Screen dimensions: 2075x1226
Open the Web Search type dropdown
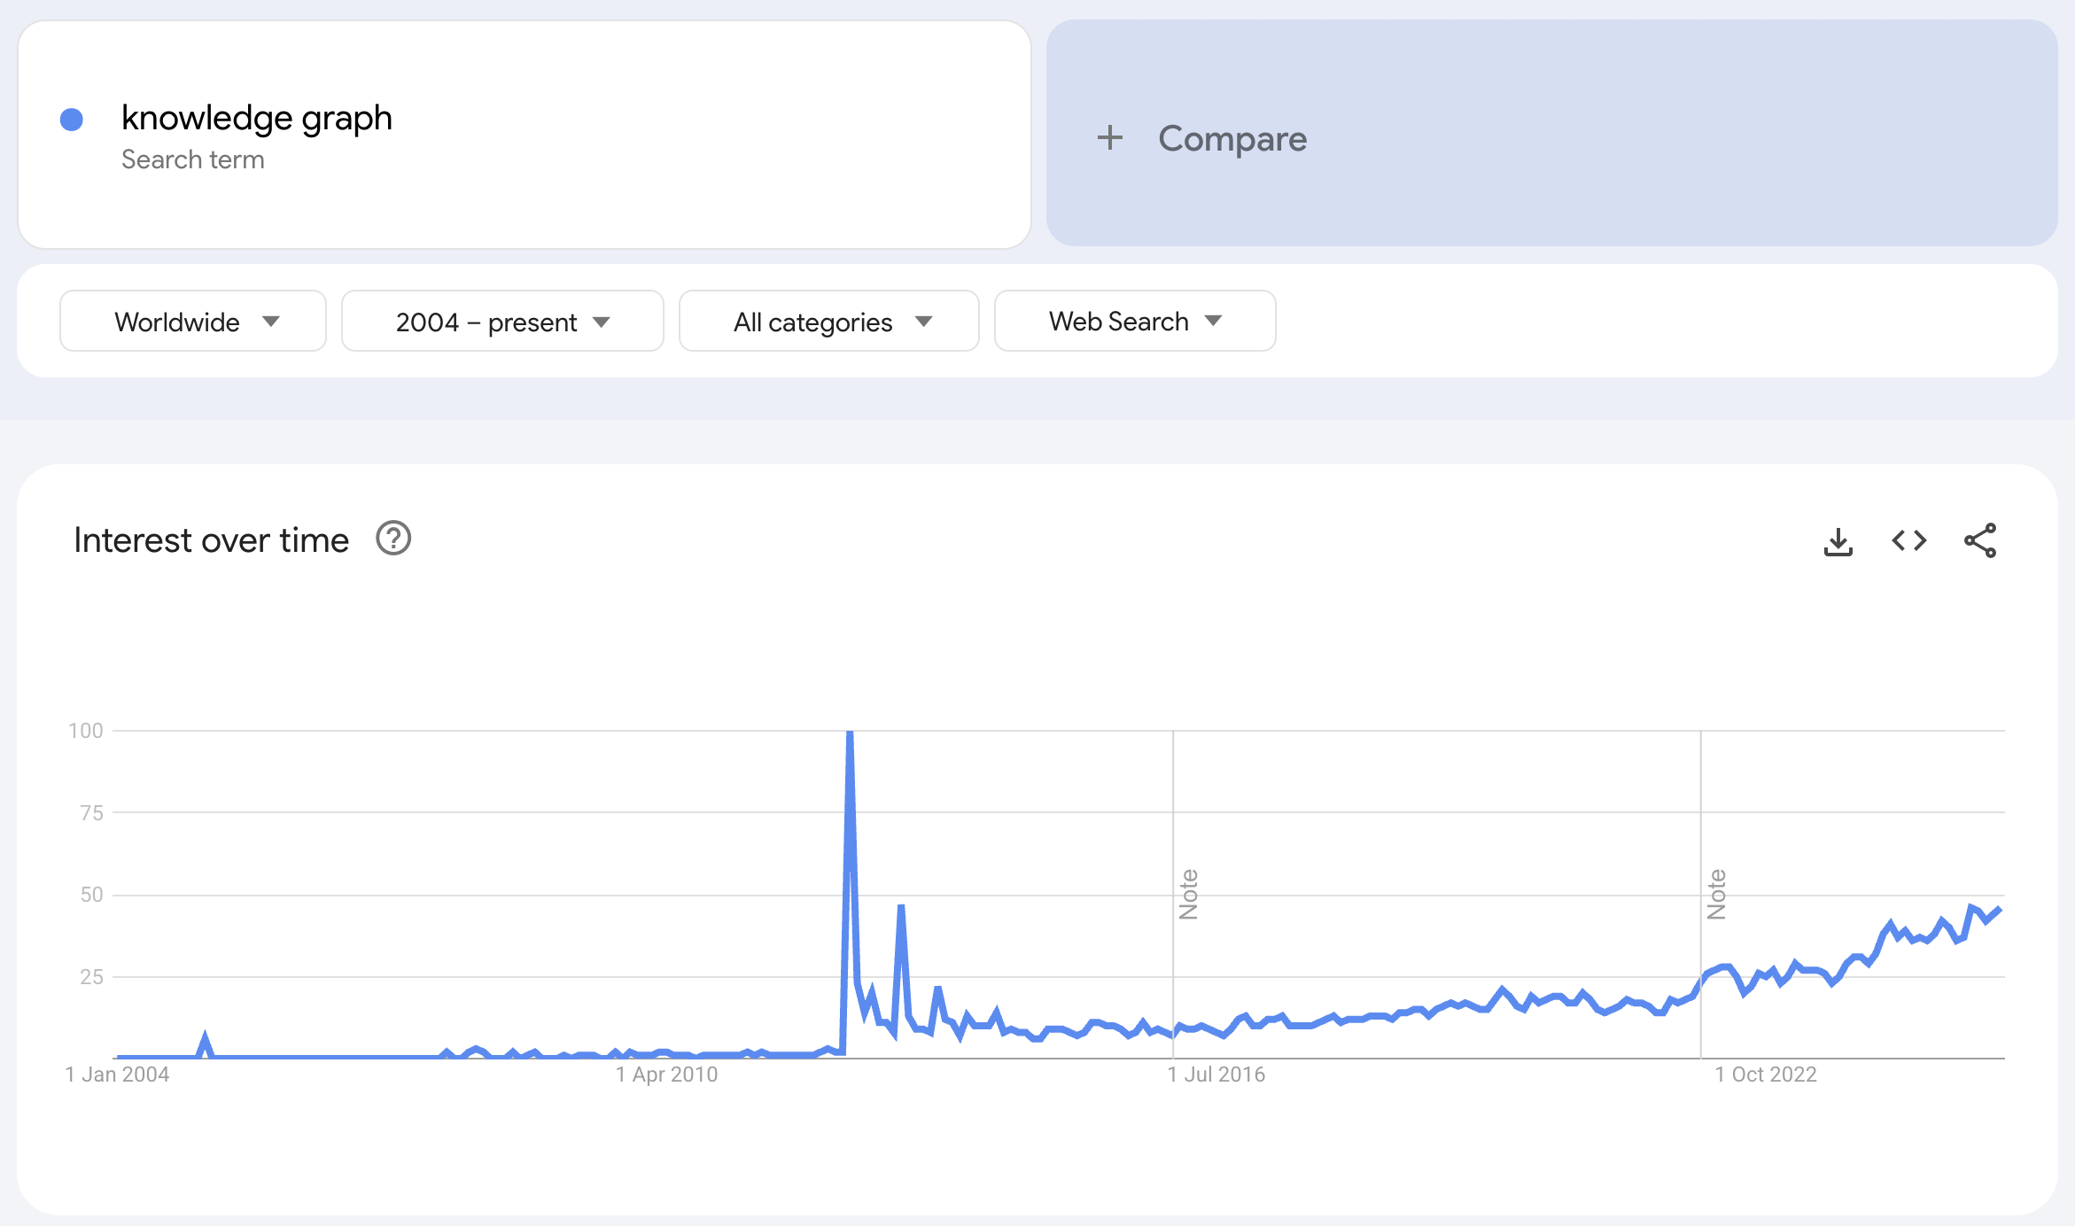(x=1135, y=322)
